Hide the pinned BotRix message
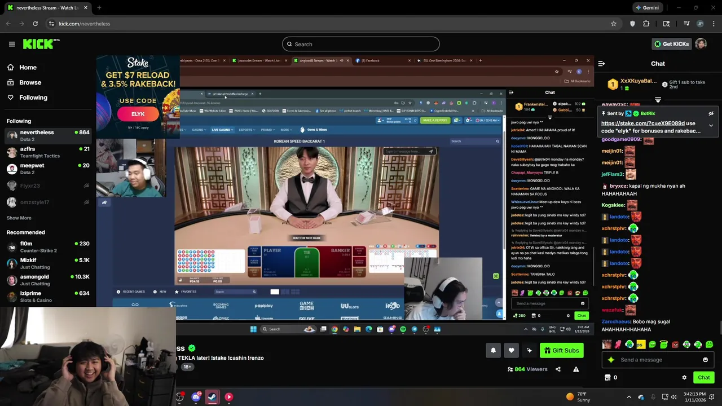 [711, 114]
